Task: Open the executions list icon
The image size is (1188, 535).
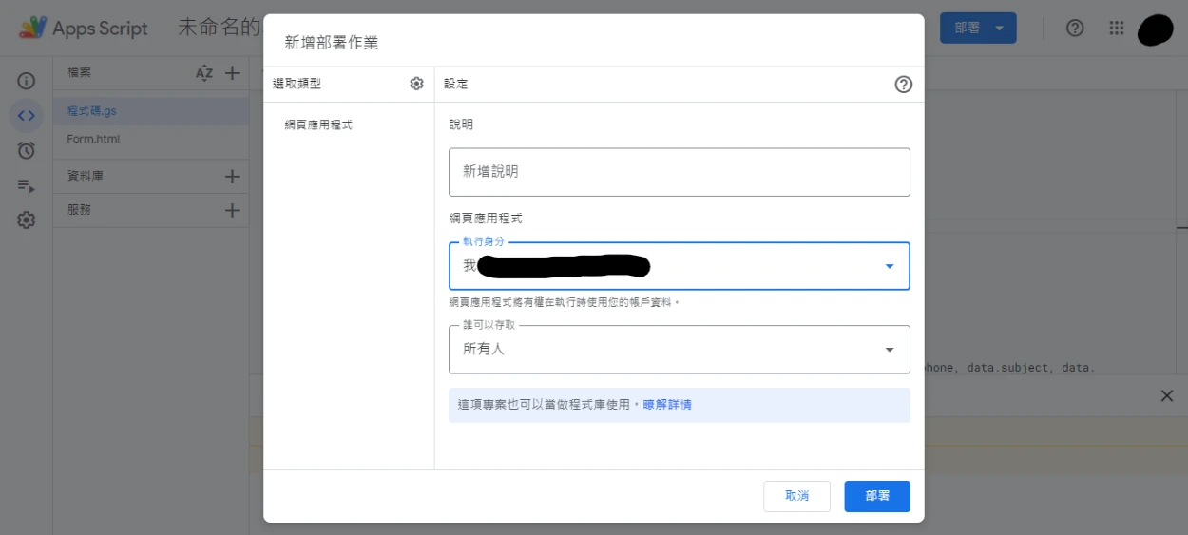Action: click(27, 185)
